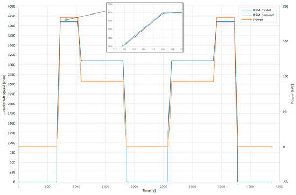Image resolution: width=296 pixels, height=195 pixels.
Task: Click the Time [s] axis title
Action: pyautogui.click(x=149, y=191)
